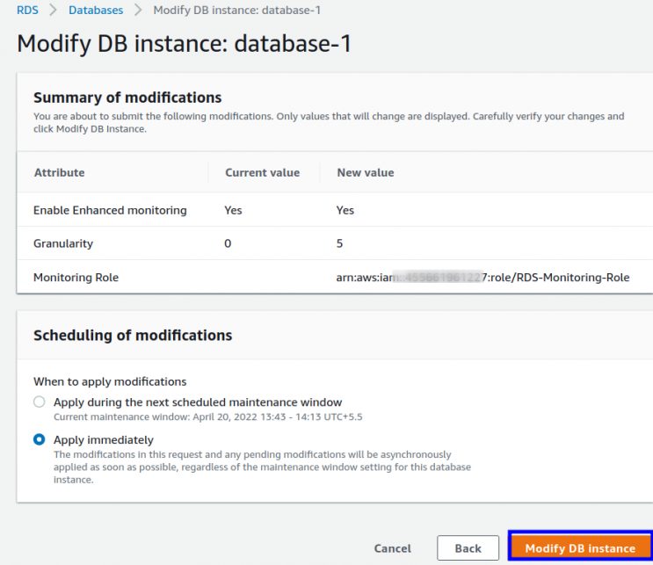
Task: Click the Summary of modifications heading
Action: pyautogui.click(x=127, y=98)
